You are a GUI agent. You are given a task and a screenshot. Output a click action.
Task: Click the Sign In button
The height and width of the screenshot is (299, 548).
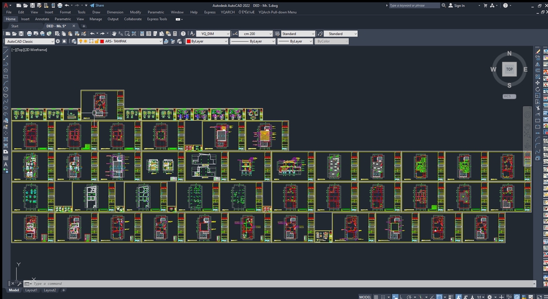click(457, 6)
